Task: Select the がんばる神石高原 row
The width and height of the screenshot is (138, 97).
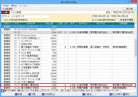Action: tap(68, 76)
